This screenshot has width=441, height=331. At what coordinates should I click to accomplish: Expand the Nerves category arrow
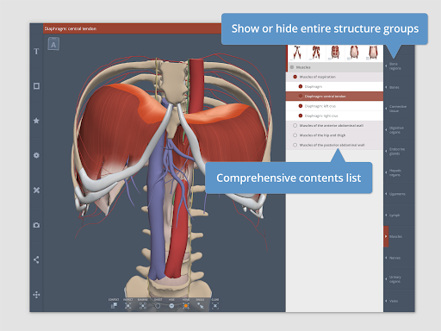point(386,258)
